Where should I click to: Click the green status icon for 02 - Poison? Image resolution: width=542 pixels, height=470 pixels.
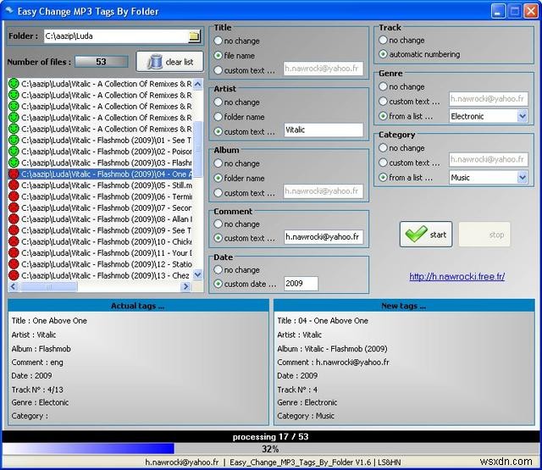point(14,152)
